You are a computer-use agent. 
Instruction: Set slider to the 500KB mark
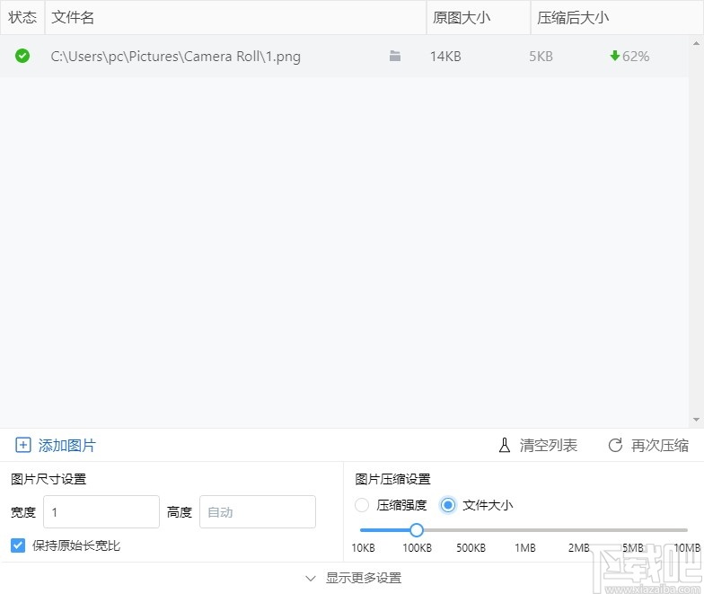point(471,530)
